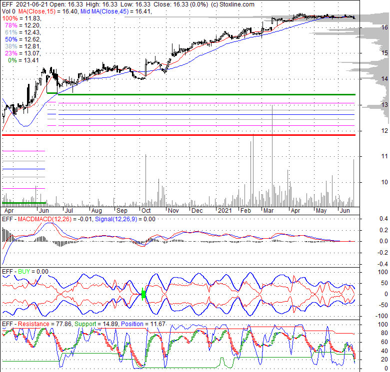Click the 'Vol 0' volume label
390x372 pixels.
click(x=8, y=11)
